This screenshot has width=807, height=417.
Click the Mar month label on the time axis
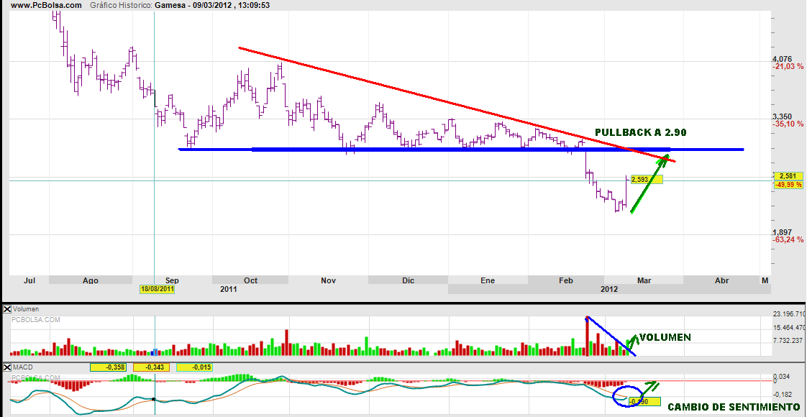click(x=644, y=280)
